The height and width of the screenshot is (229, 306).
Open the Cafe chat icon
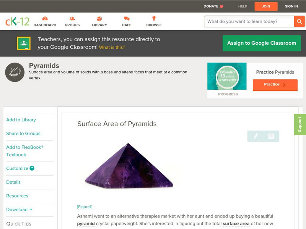click(127, 19)
